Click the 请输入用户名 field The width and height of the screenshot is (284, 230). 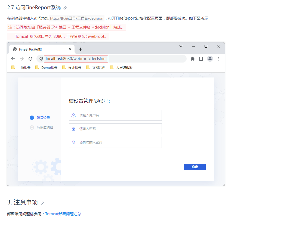[x=115, y=115]
